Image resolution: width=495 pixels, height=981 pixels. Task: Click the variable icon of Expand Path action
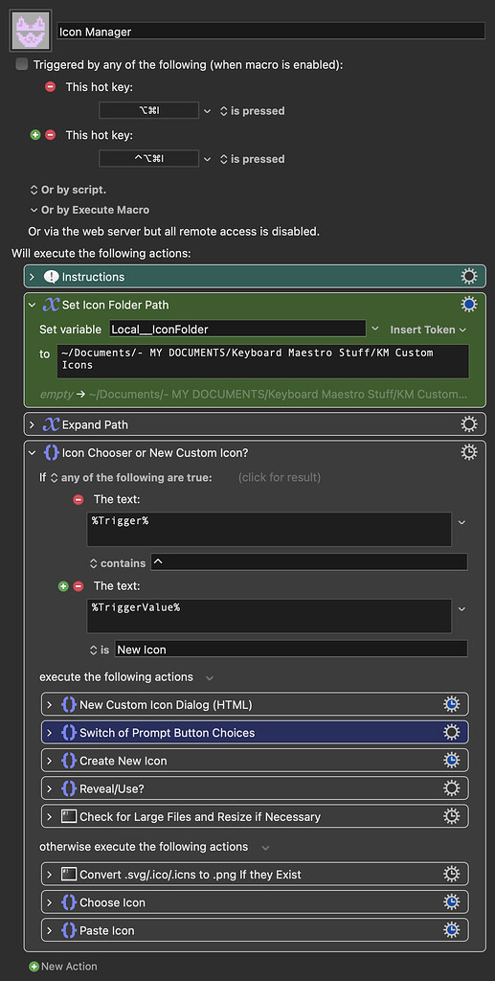pyautogui.click(x=52, y=424)
